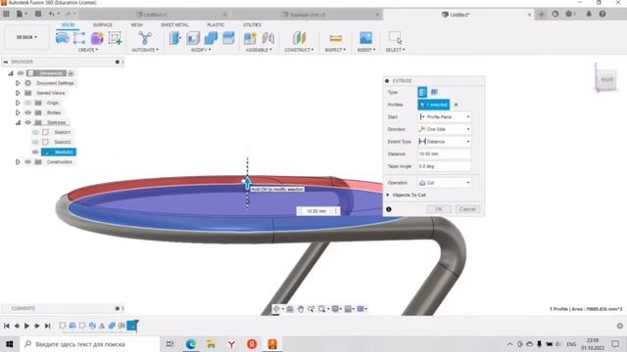
Task: Expand the Bodies node
Action: pyautogui.click(x=18, y=112)
